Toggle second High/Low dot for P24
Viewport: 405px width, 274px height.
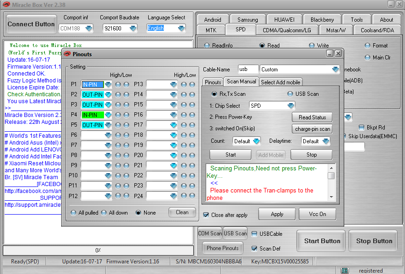[x=192, y=196]
